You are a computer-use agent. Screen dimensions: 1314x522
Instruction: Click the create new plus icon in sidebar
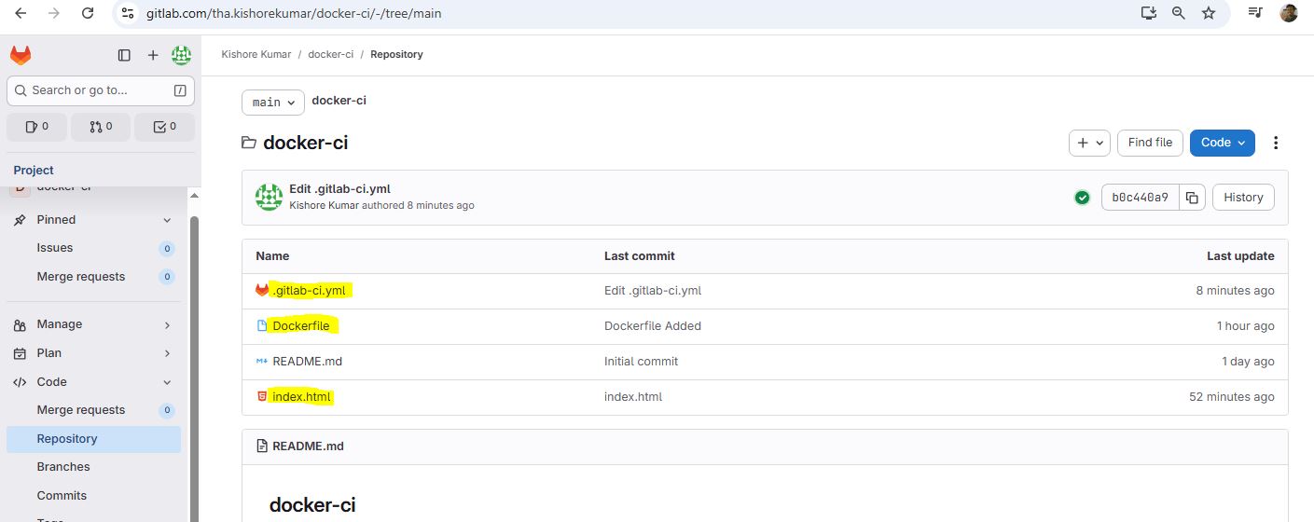(x=153, y=55)
